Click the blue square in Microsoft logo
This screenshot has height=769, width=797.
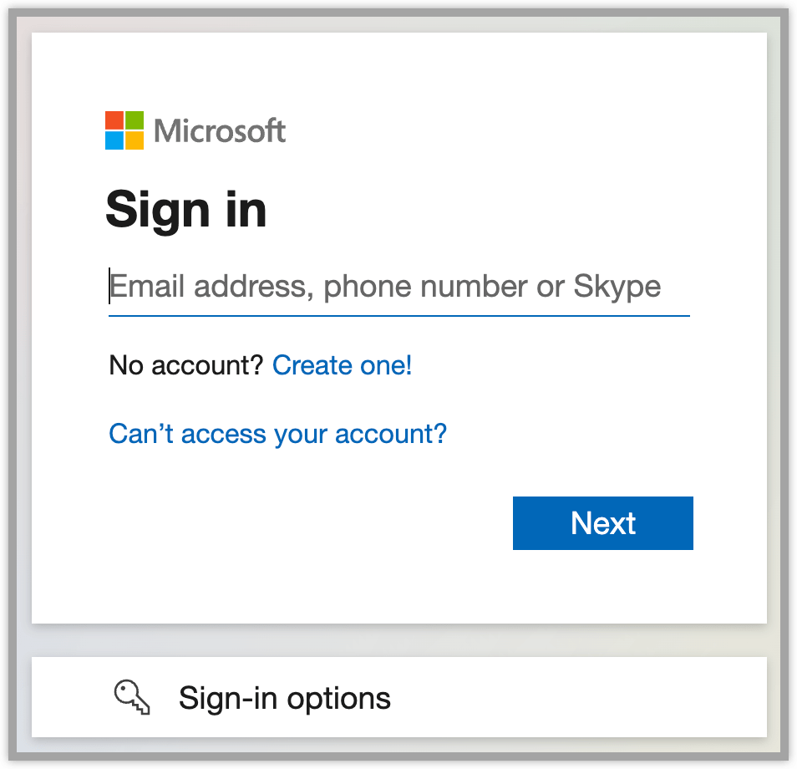pos(114,140)
